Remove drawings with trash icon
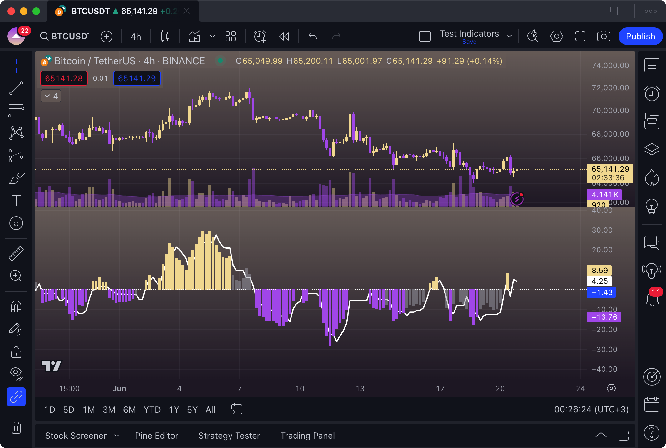The height and width of the screenshot is (448, 666). pos(16,427)
